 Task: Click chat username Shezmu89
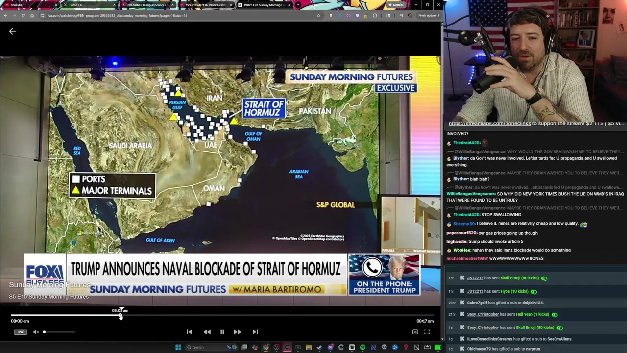tap(464, 224)
